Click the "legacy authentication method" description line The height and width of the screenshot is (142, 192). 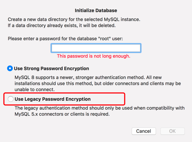(x=99, y=108)
